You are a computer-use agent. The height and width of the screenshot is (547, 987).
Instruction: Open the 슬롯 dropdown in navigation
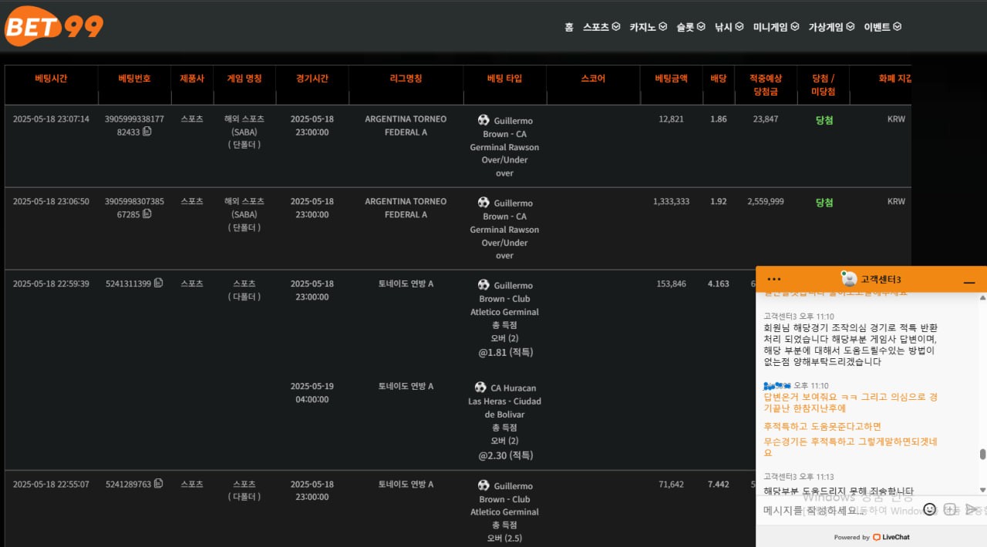[691, 27]
